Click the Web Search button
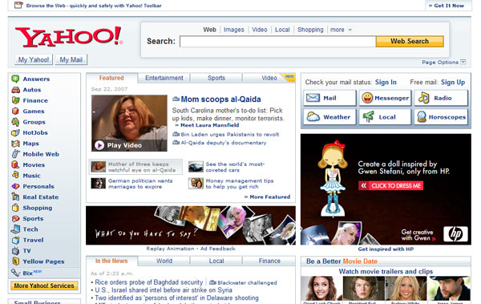 (x=410, y=41)
